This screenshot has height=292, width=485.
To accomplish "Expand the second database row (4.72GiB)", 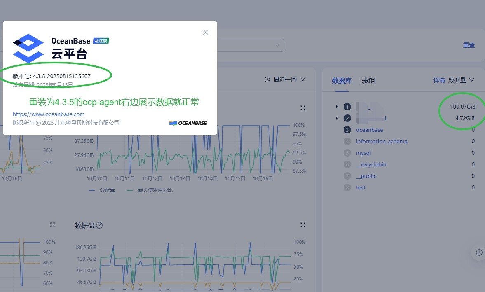I will coord(337,118).
